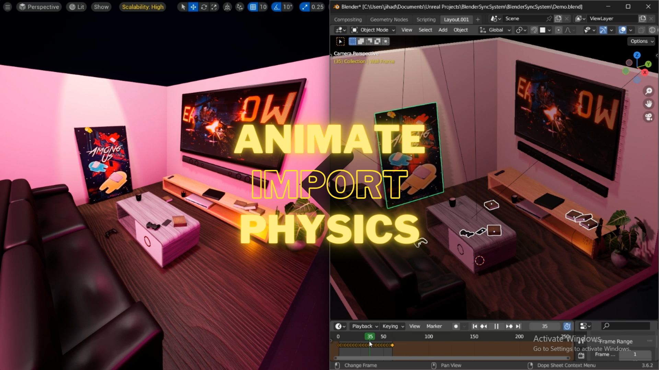The height and width of the screenshot is (370, 659).
Task: Toggle snapping magnet in Blender header
Action: [x=534, y=30]
